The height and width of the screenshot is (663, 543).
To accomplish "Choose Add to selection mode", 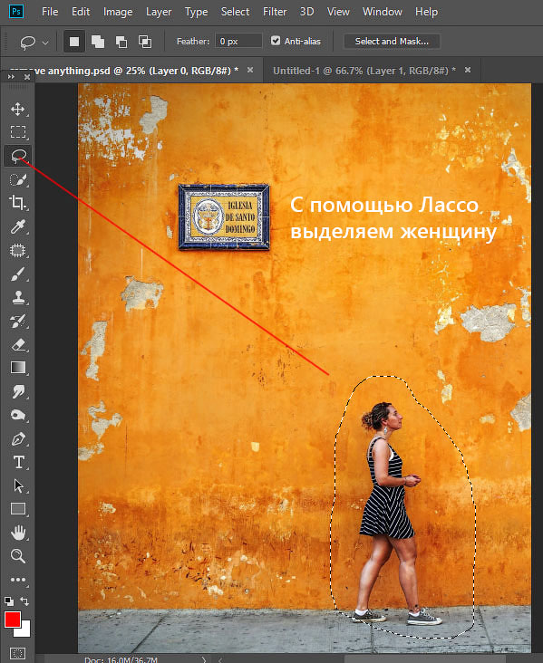I will 98,42.
